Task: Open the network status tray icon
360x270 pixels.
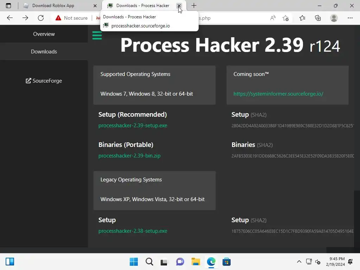Action: point(309,262)
